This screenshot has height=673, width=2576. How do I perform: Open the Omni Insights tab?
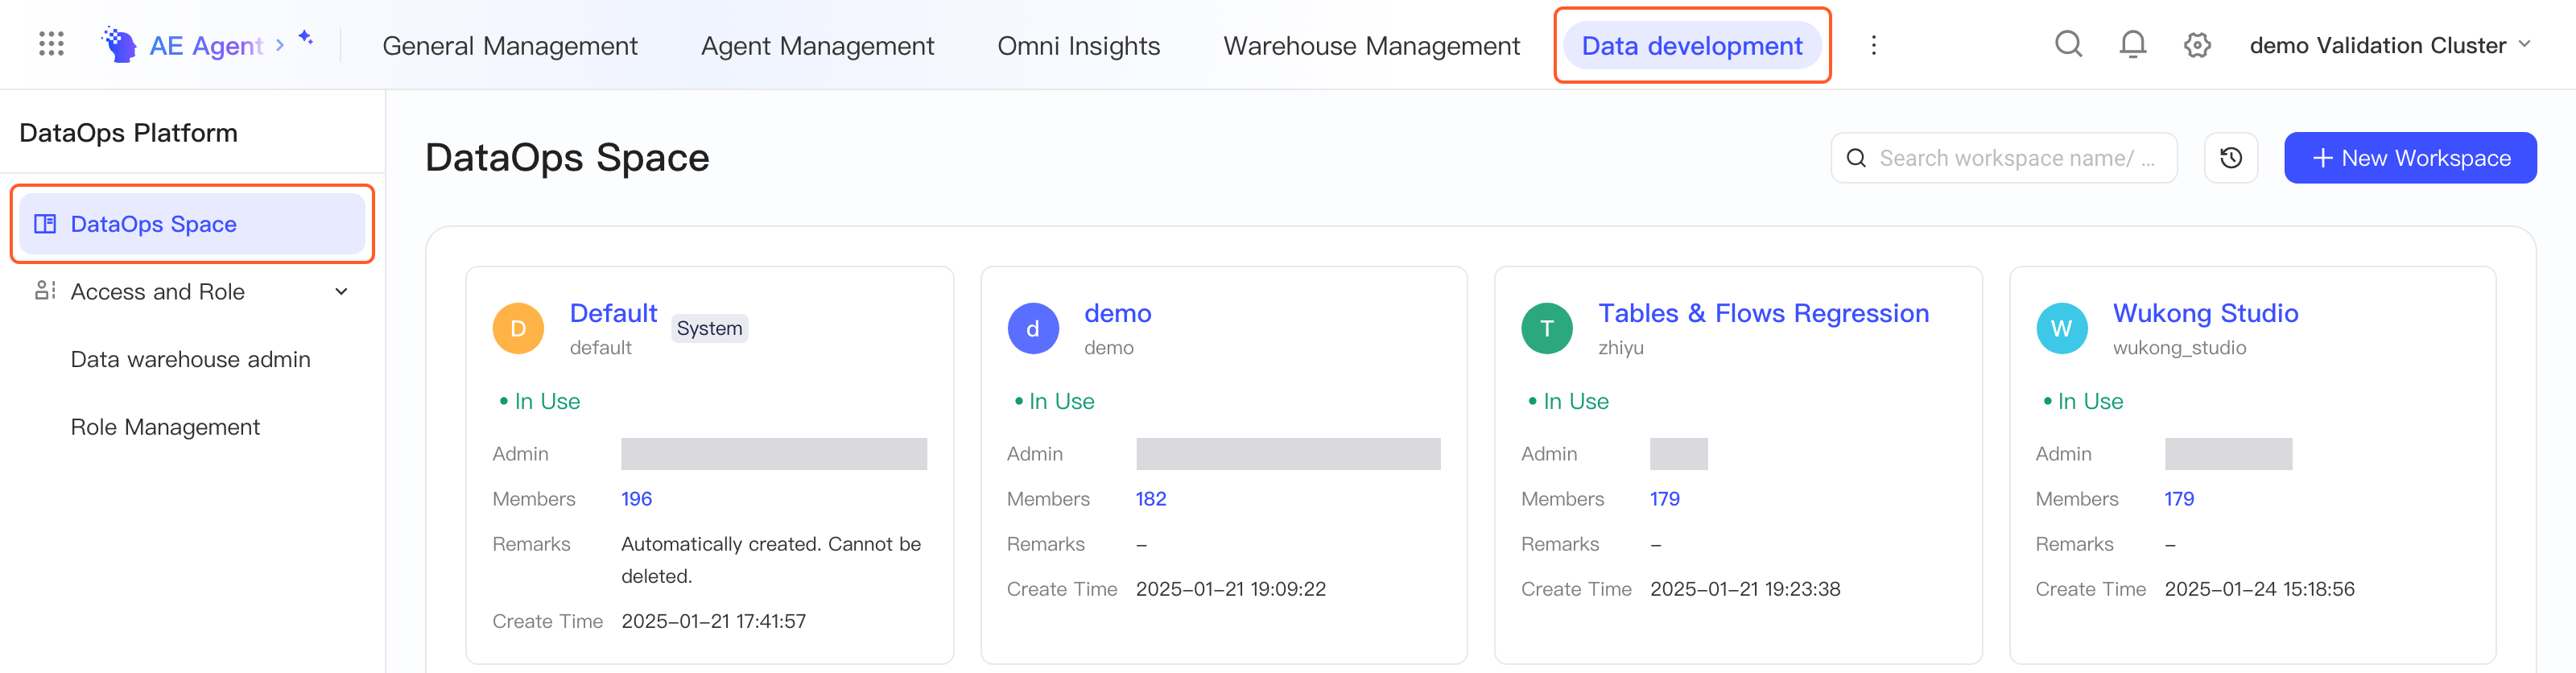tap(1078, 46)
